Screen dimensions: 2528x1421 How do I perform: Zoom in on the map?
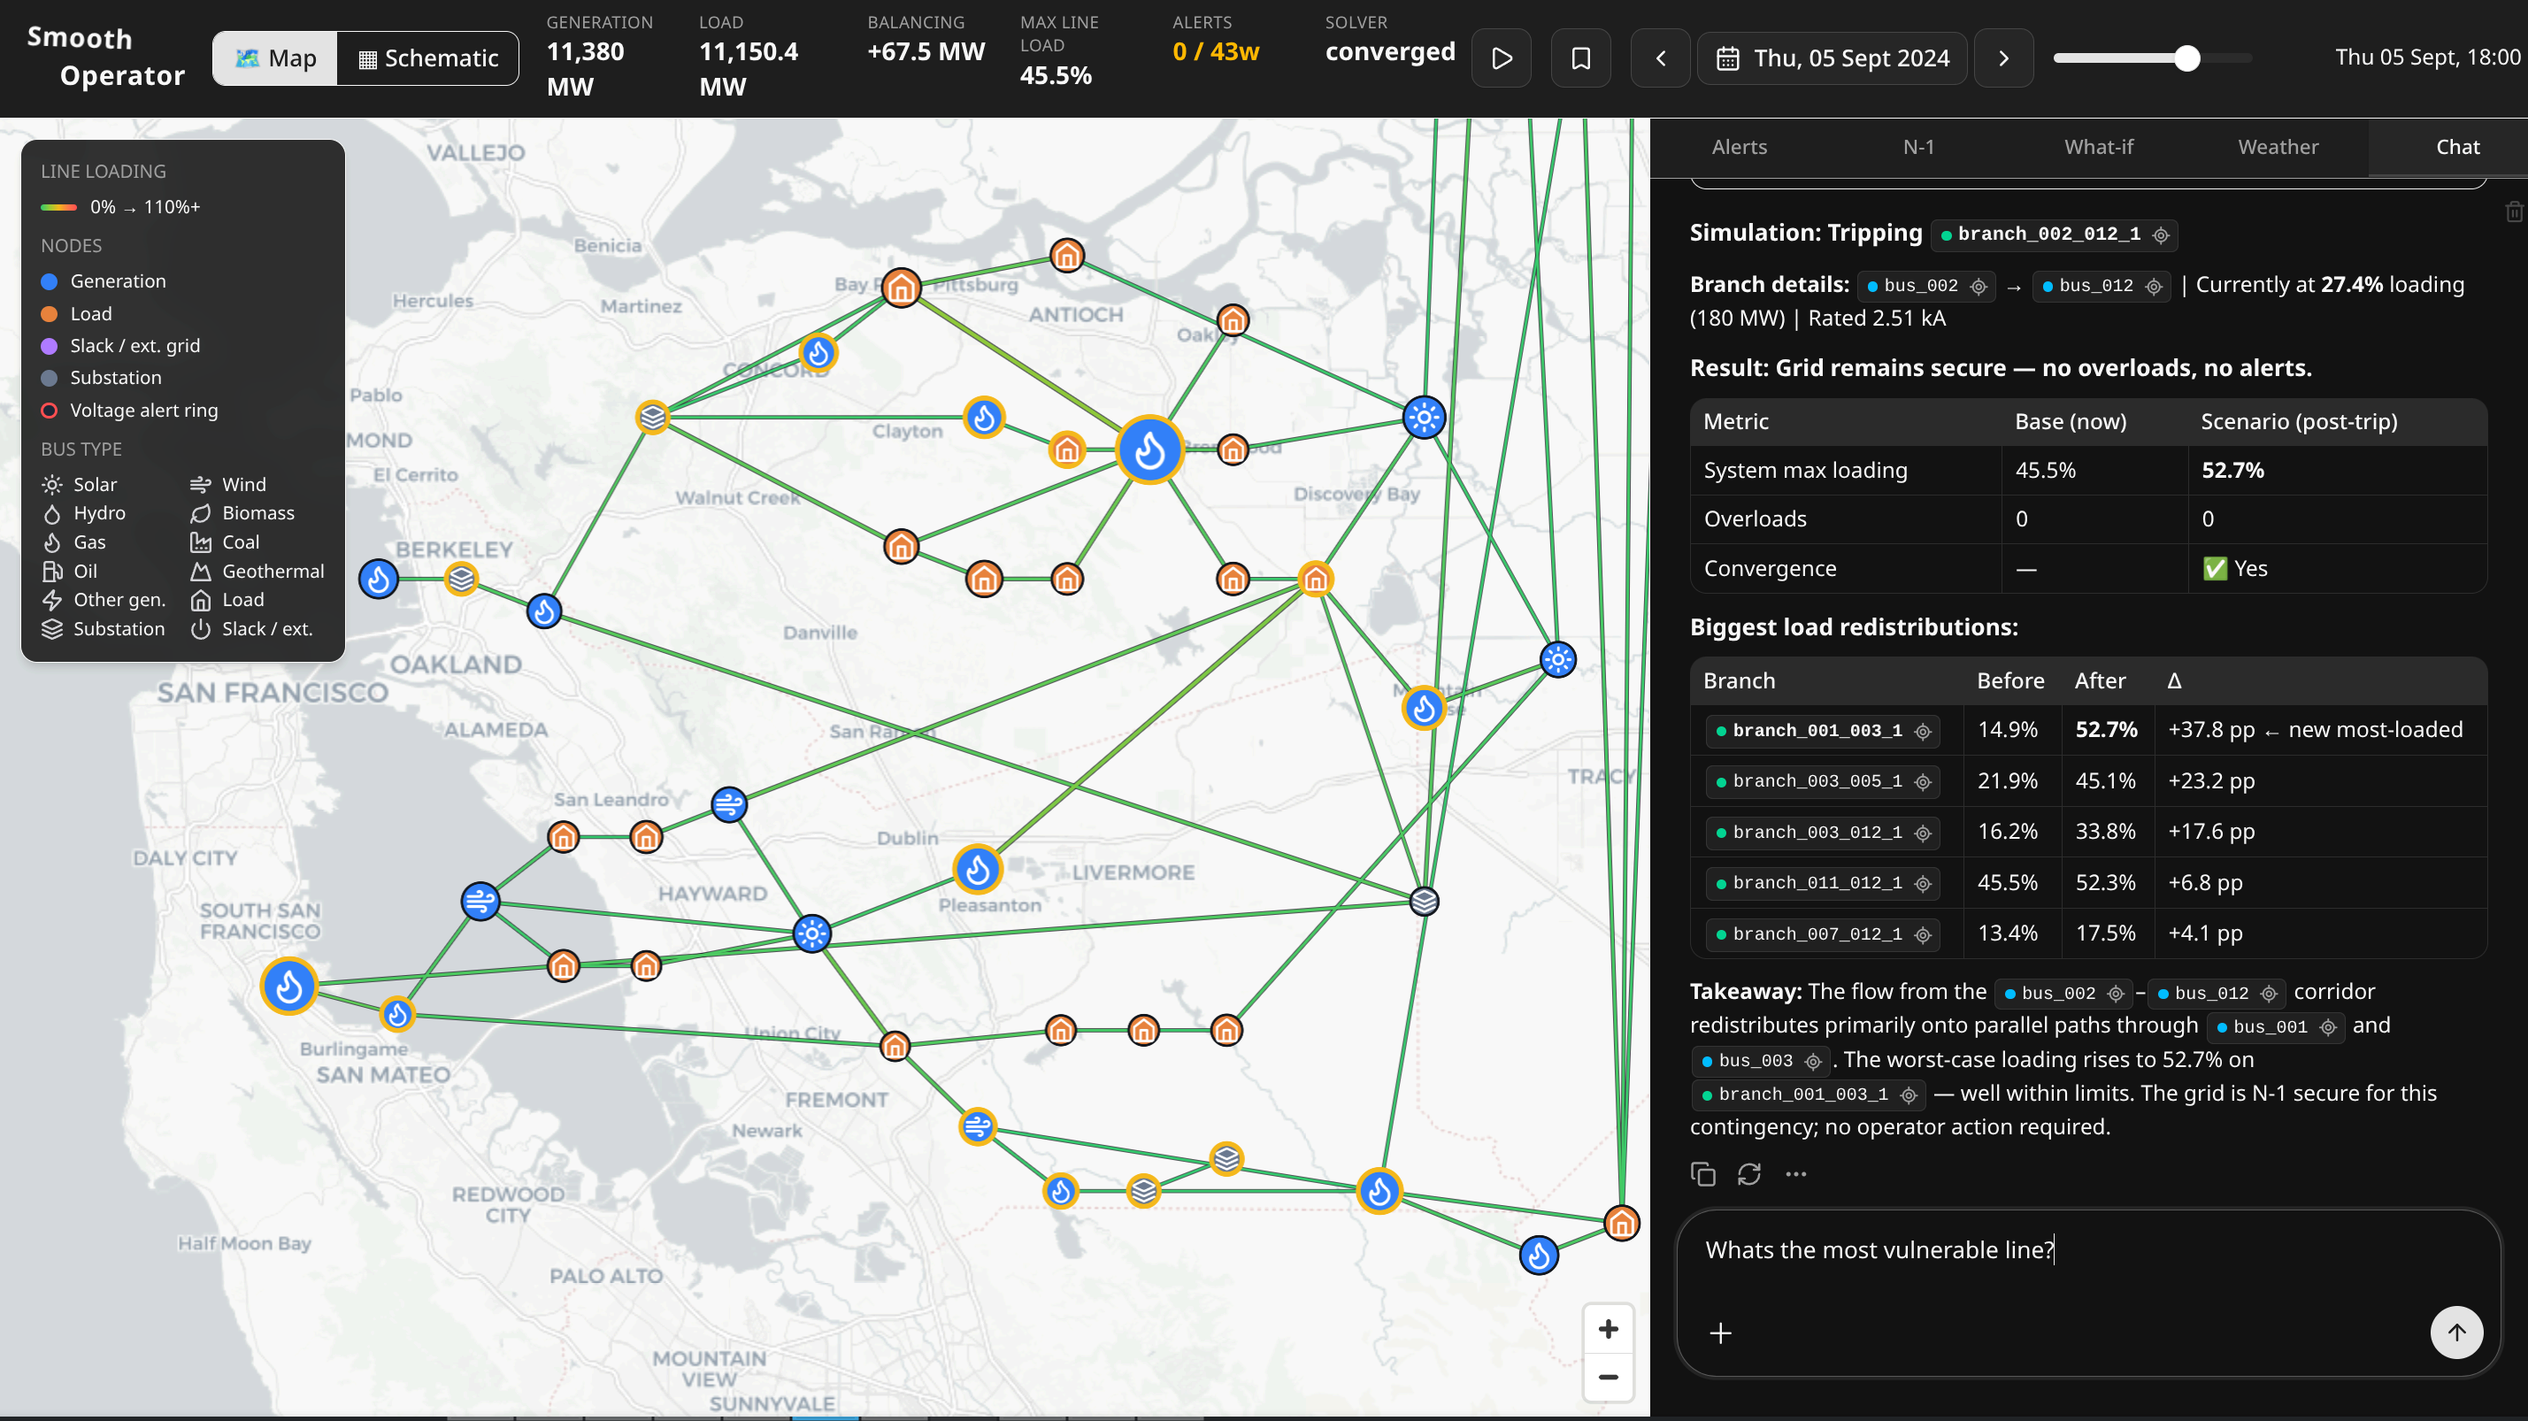1608,1330
